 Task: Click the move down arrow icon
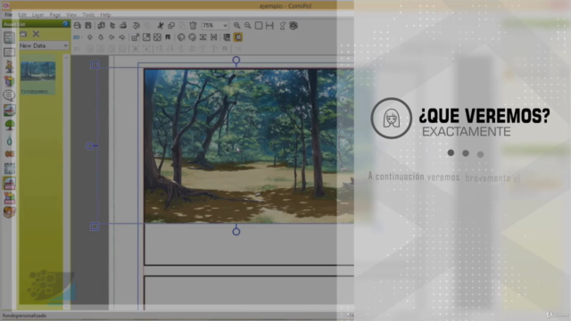click(x=101, y=37)
